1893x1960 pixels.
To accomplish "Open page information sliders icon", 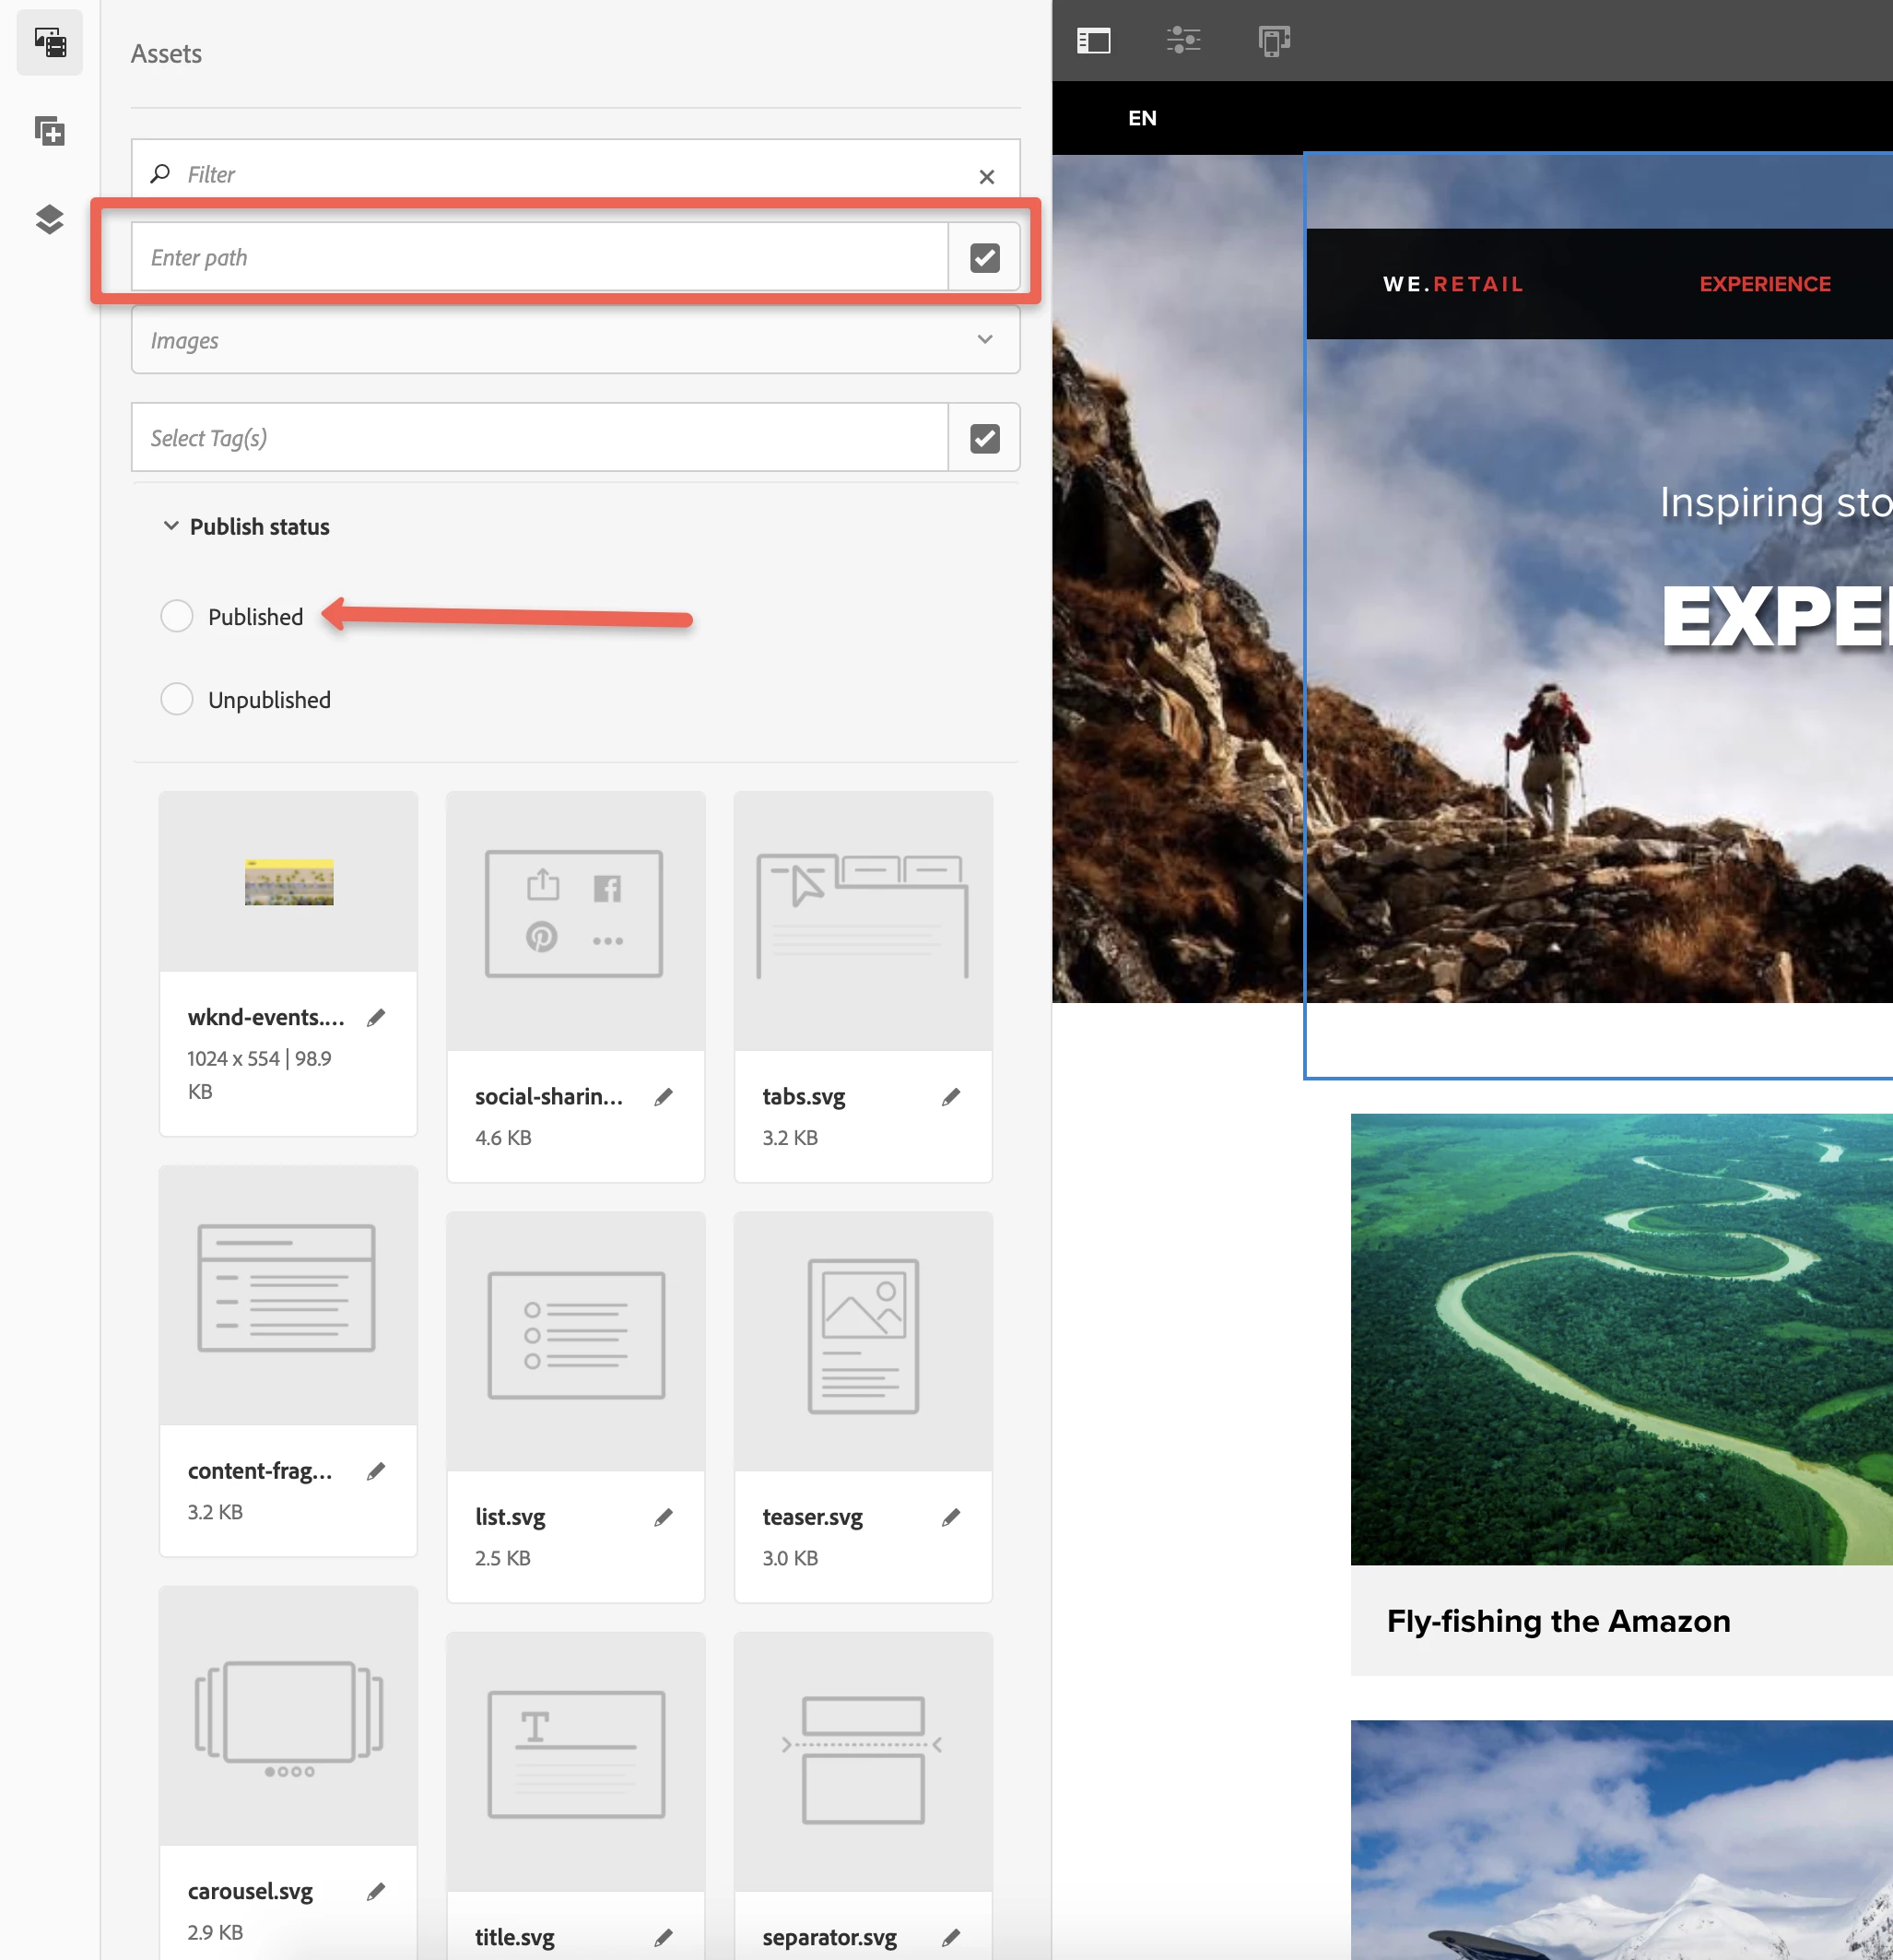I will pyautogui.click(x=1183, y=41).
